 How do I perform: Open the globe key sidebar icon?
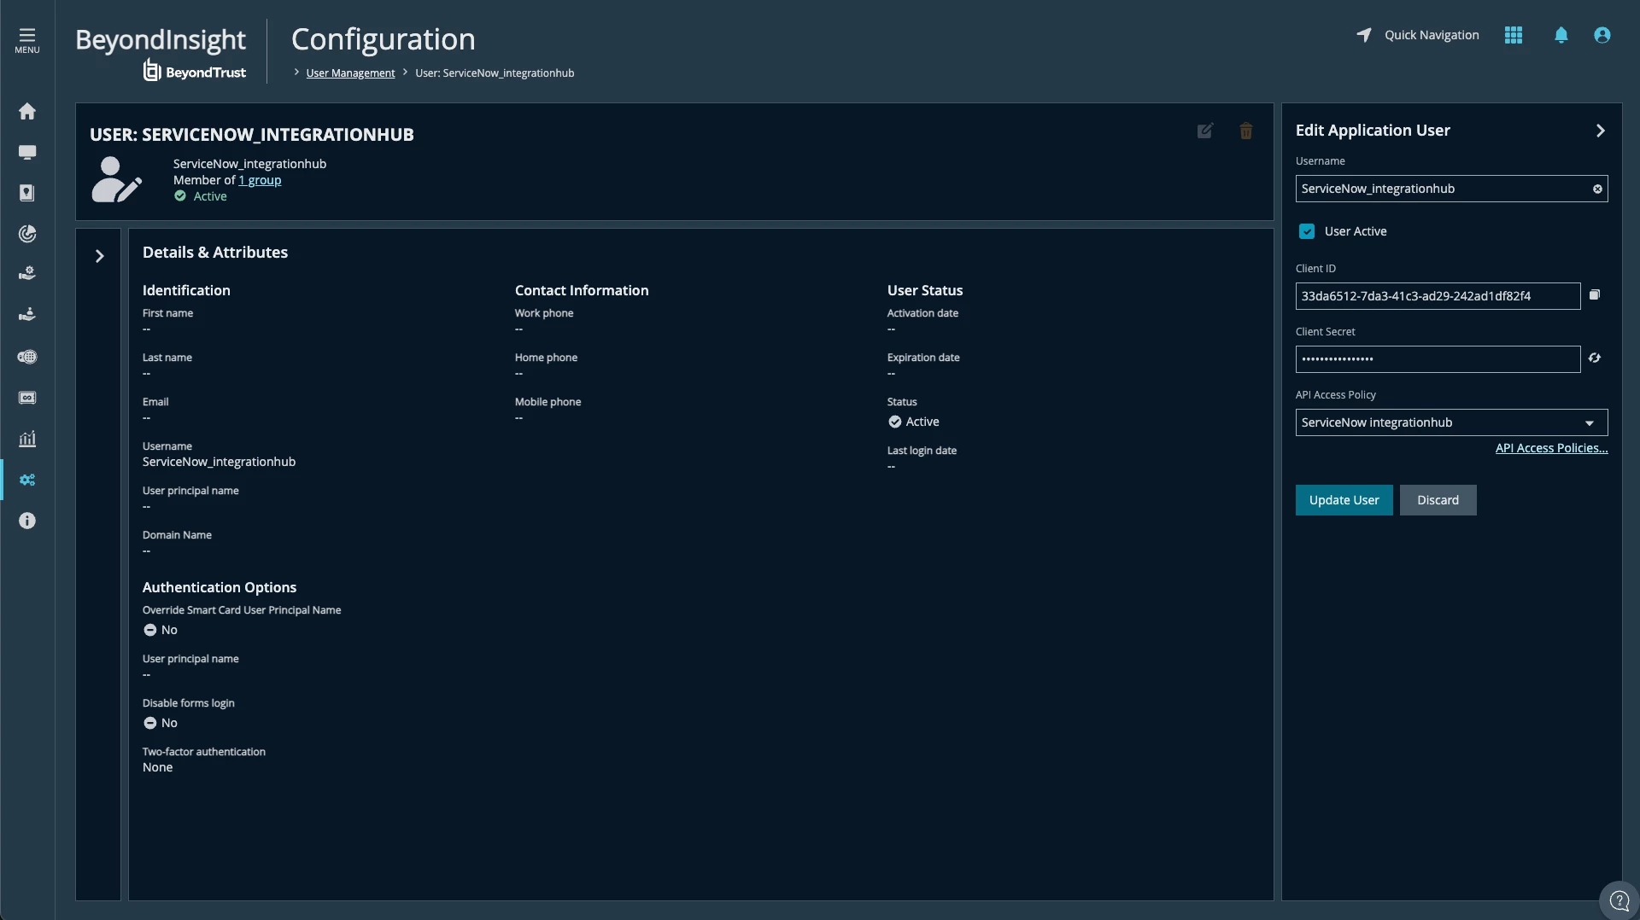[x=27, y=357]
